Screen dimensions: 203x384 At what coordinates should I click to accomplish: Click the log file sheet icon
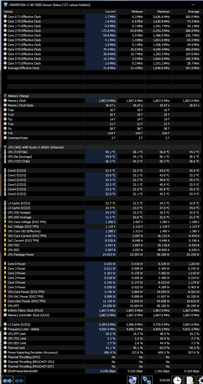(190, 380)
